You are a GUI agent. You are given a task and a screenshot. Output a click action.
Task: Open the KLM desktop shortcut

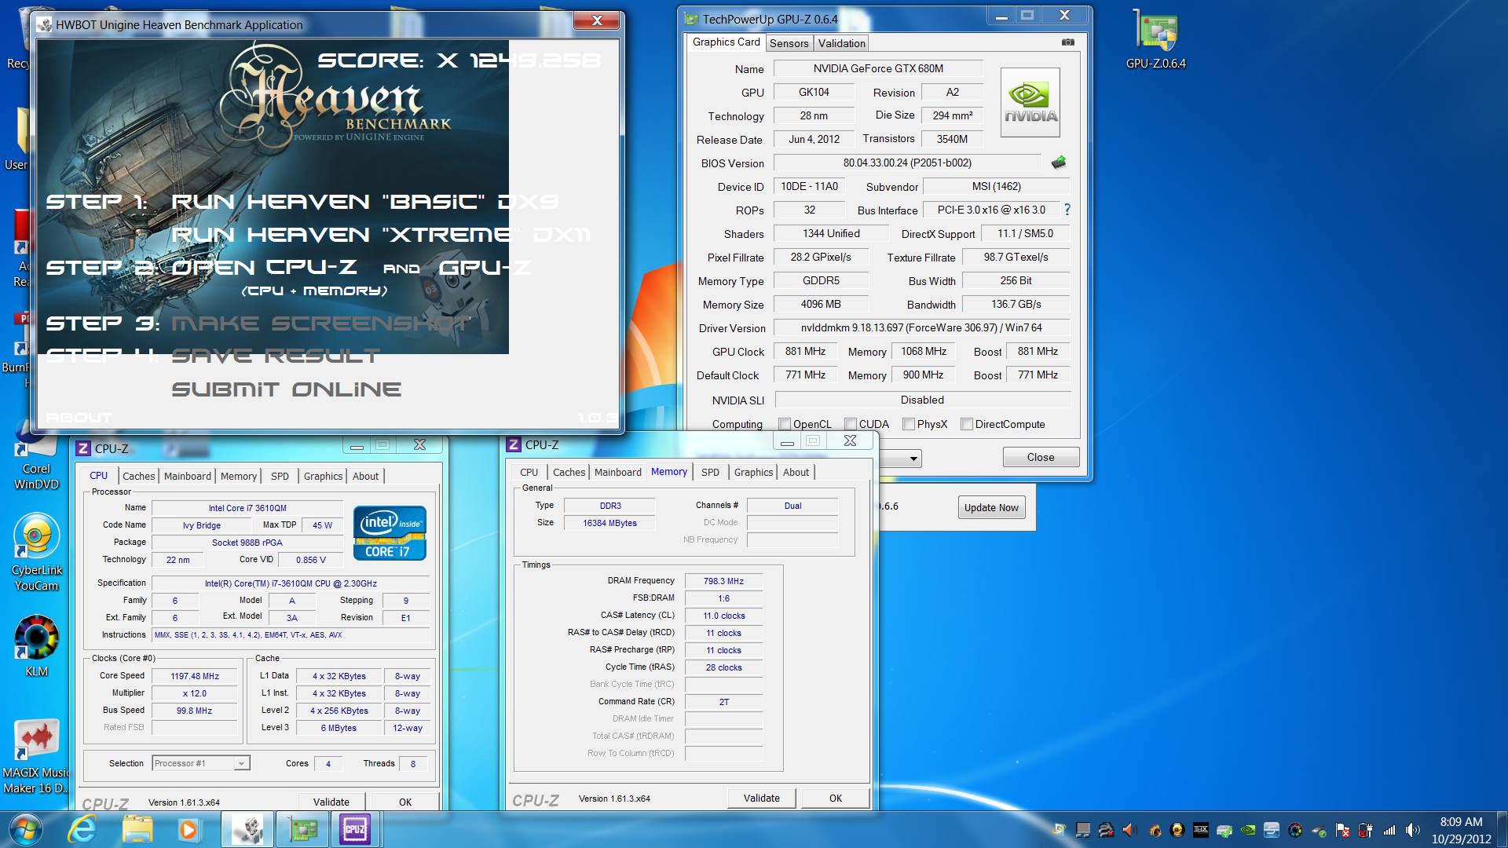[36, 645]
